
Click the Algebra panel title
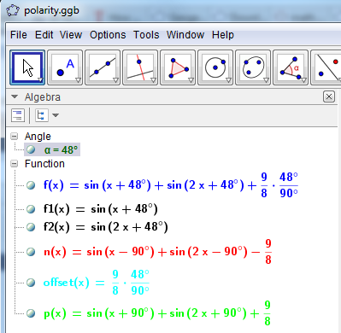pyautogui.click(x=43, y=97)
